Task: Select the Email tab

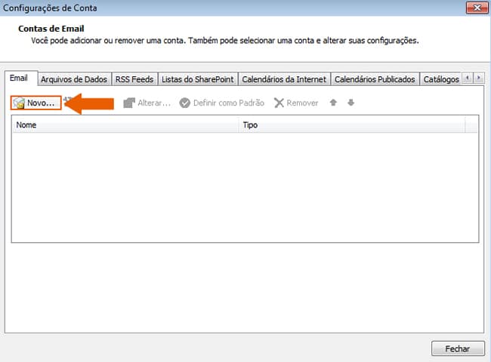Action: 19,78
